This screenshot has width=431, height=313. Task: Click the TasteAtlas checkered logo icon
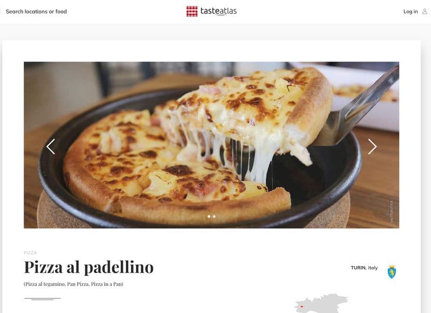[x=192, y=11]
